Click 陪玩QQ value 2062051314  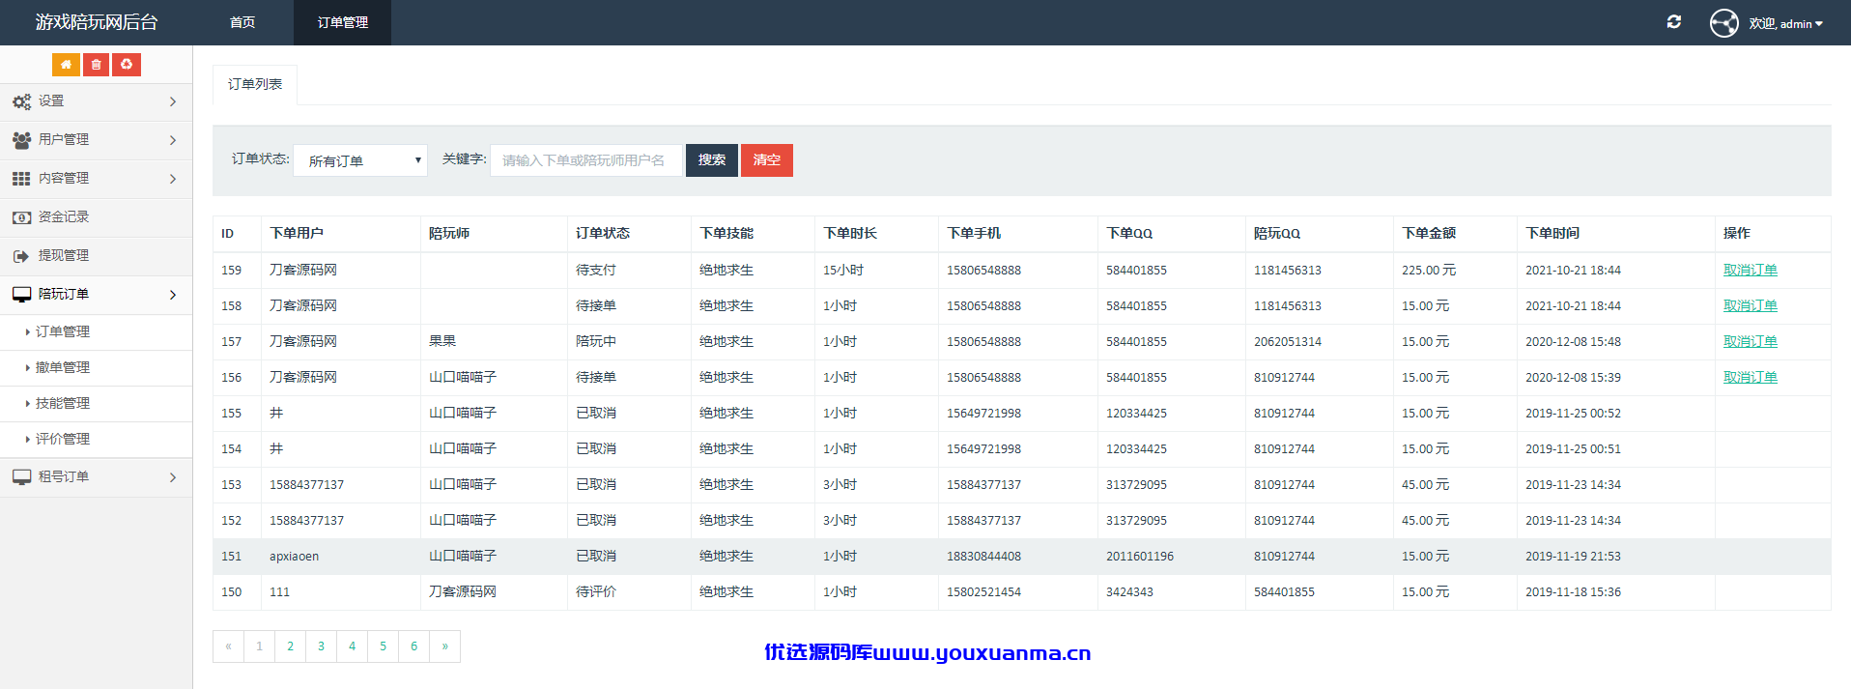[1288, 342]
